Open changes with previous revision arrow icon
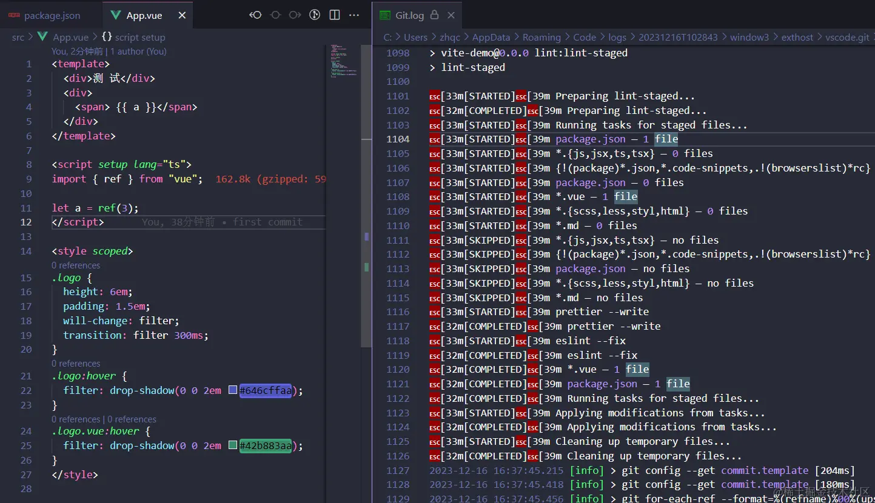The height and width of the screenshot is (503, 875). pos(255,15)
